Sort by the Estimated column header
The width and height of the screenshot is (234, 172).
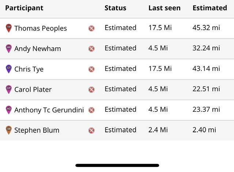point(210,8)
